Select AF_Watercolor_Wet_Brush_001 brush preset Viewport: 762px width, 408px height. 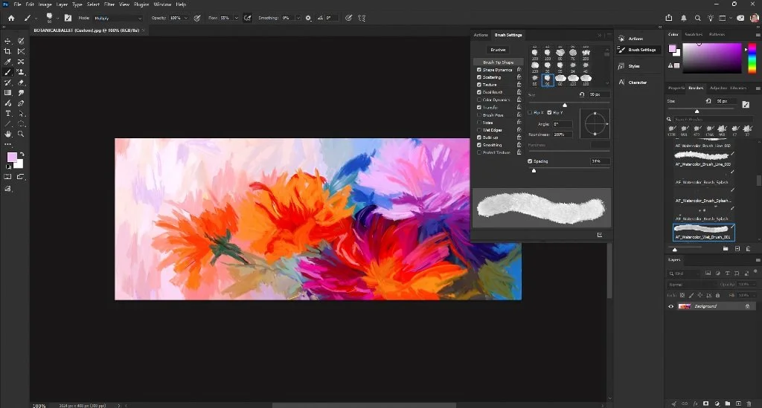coord(704,233)
